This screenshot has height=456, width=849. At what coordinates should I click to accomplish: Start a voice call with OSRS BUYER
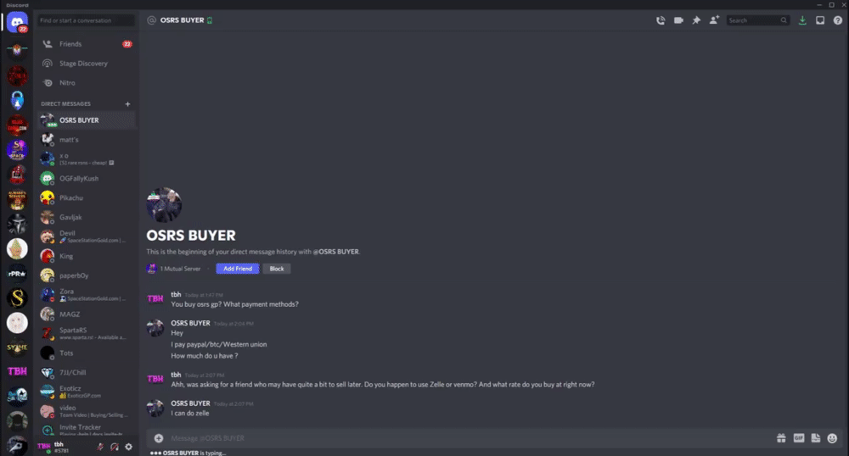coord(661,20)
